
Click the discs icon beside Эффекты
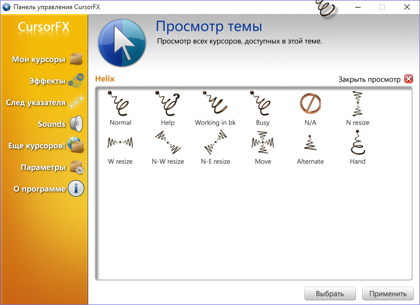[x=76, y=80]
